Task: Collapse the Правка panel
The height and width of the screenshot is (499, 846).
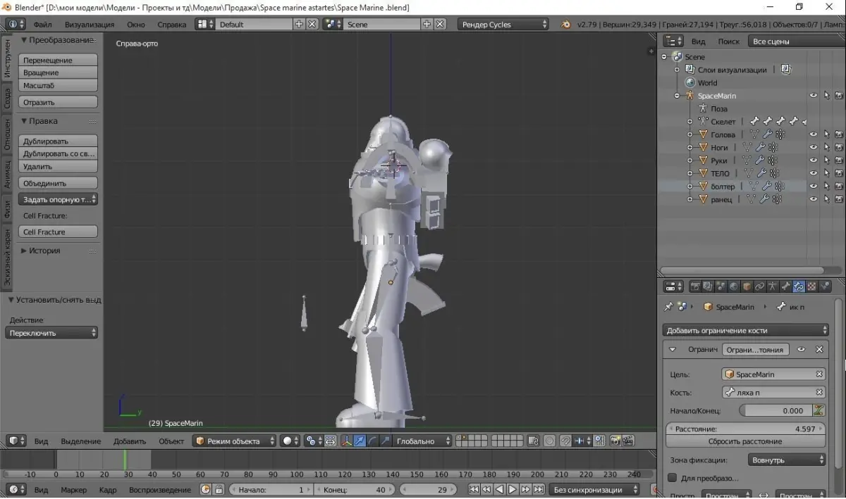Action: [x=24, y=121]
